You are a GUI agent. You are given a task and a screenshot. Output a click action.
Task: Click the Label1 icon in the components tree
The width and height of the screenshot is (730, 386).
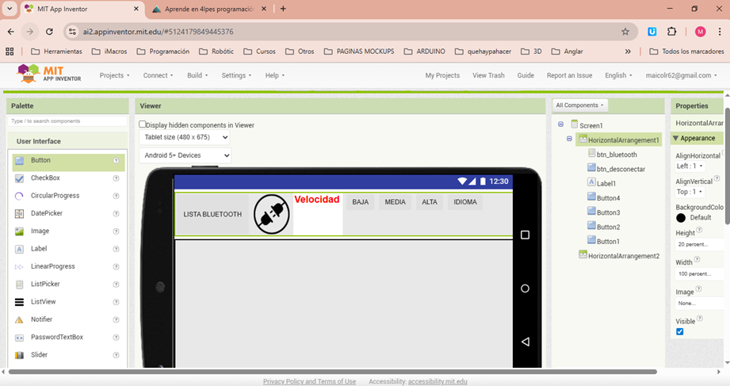[x=591, y=182]
